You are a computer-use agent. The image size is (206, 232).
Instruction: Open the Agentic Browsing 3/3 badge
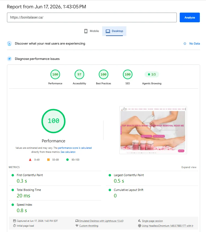(152, 74)
